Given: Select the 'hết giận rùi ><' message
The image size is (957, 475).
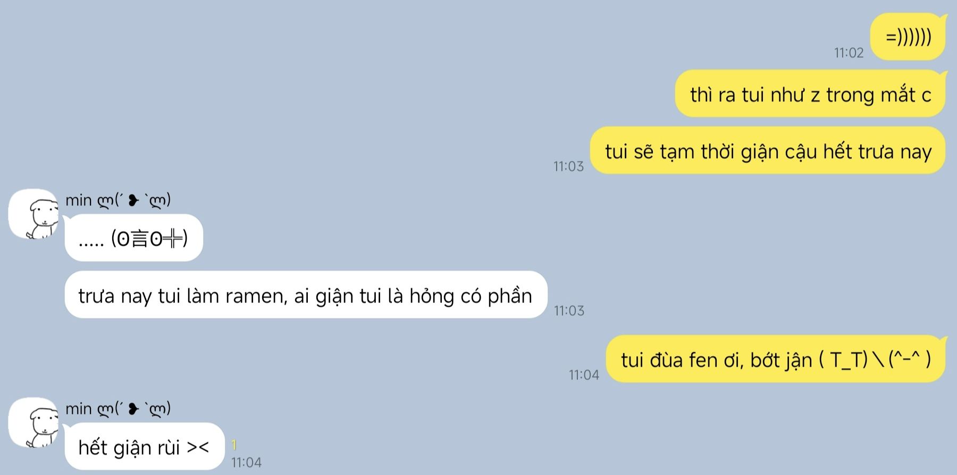Looking at the screenshot, I should click(144, 446).
